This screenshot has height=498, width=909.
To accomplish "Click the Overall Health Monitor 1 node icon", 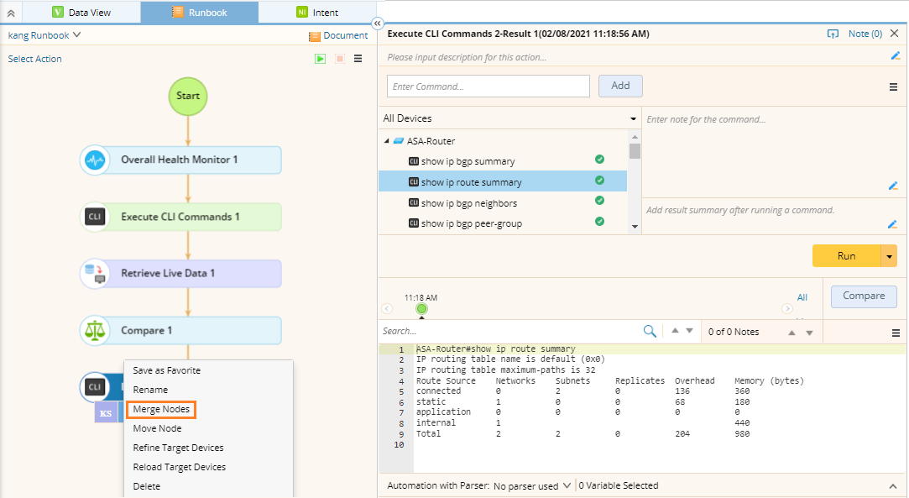I will [x=95, y=160].
